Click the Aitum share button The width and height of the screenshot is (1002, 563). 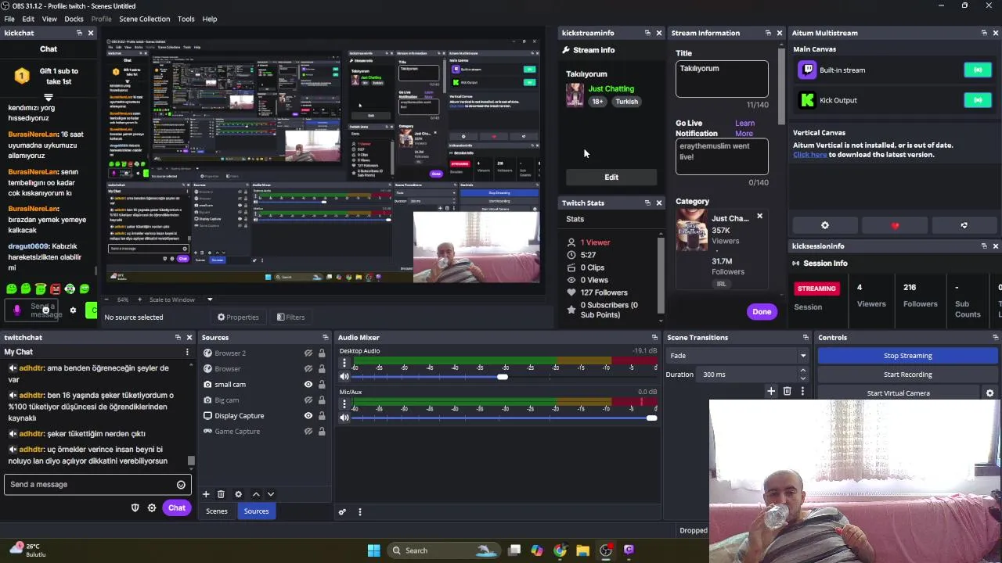964,225
